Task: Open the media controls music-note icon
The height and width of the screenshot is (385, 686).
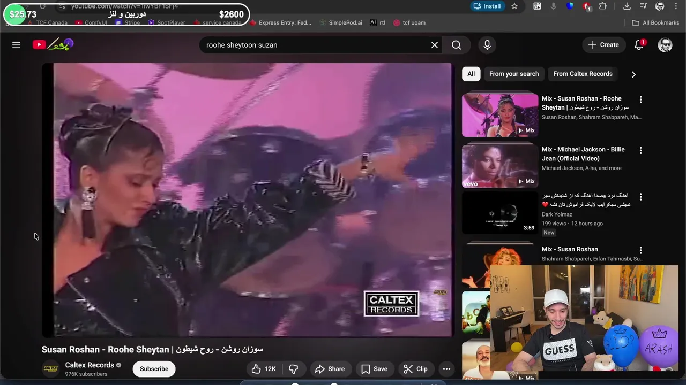Action: pos(644,6)
